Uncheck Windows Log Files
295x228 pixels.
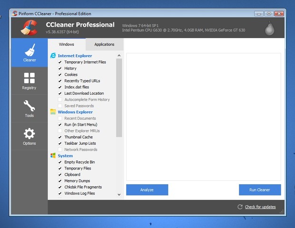tap(60, 193)
